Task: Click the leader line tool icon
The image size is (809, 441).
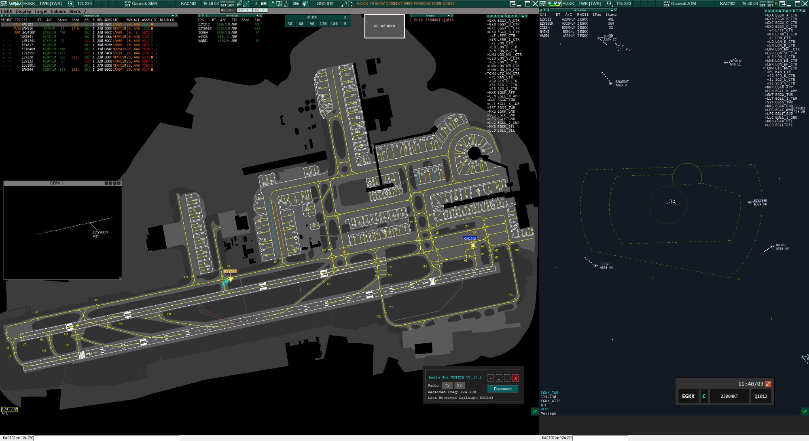Action: coord(344,3)
